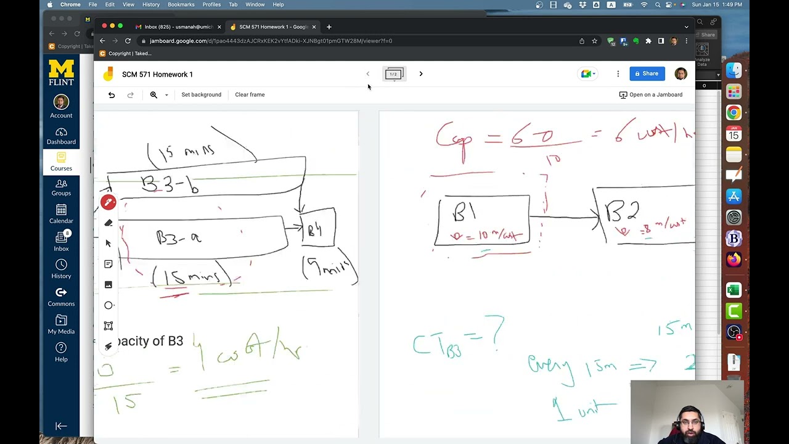Open Canvas Dashboard
789x444 pixels.
61,136
